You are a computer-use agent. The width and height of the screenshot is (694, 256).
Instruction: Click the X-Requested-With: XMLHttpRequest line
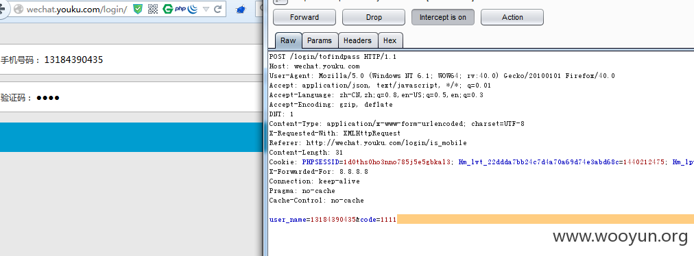[335, 133]
